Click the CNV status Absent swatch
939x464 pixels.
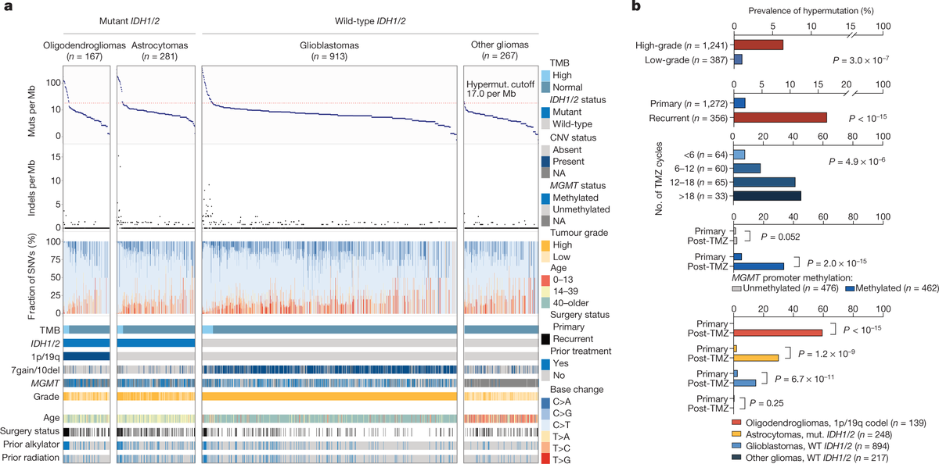tap(545, 152)
